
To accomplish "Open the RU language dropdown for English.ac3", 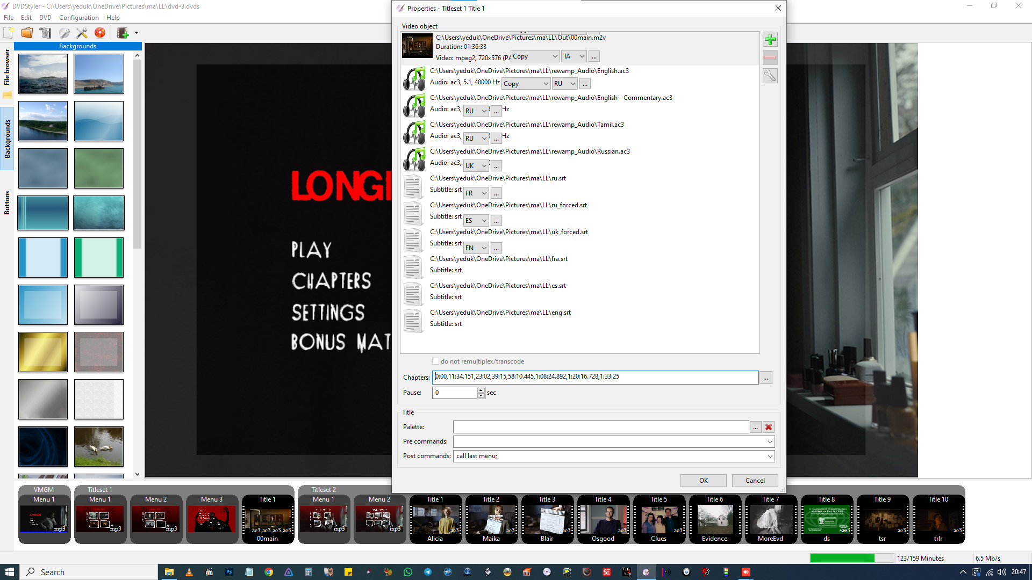I will (565, 84).
